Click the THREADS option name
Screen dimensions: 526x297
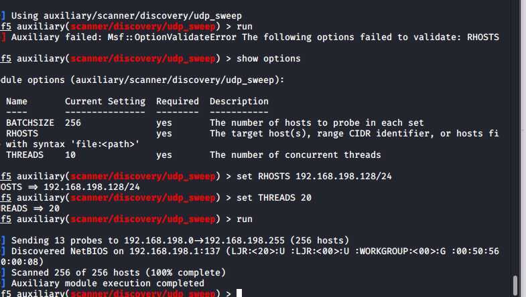(25, 155)
